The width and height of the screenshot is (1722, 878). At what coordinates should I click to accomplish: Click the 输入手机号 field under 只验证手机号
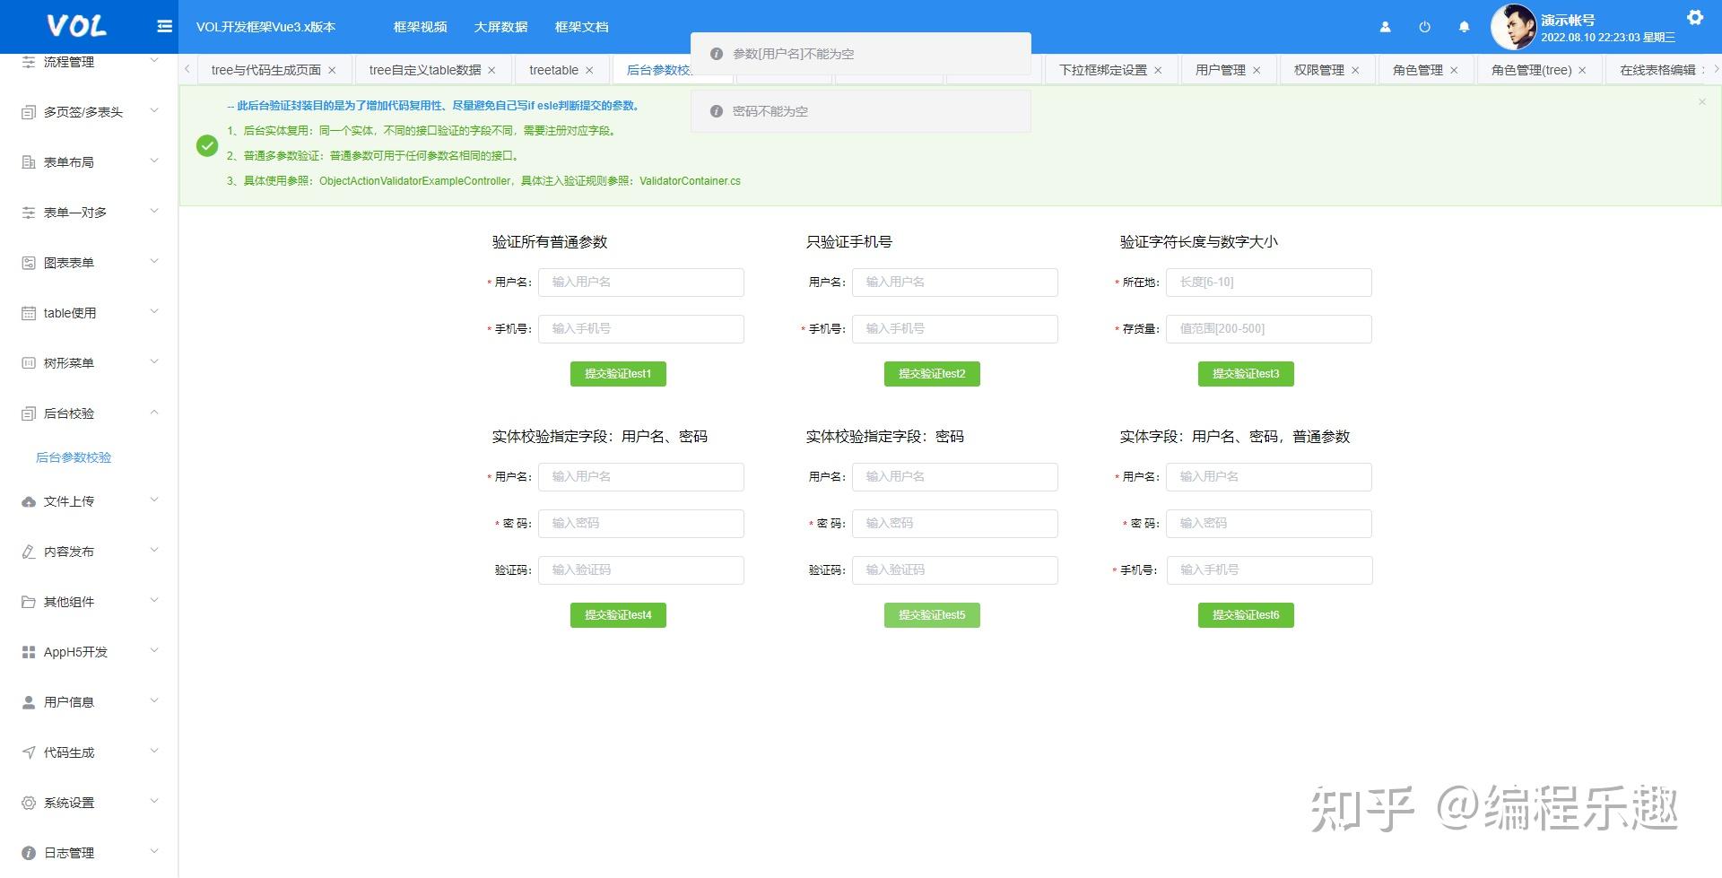pos(954,328)
